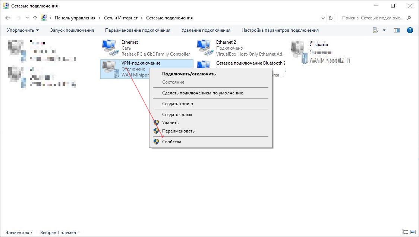Image resolution: width=419 pixels, height=237 pixels.
Task: Refresh the address bar location
Action: click(x=331, y=18)
